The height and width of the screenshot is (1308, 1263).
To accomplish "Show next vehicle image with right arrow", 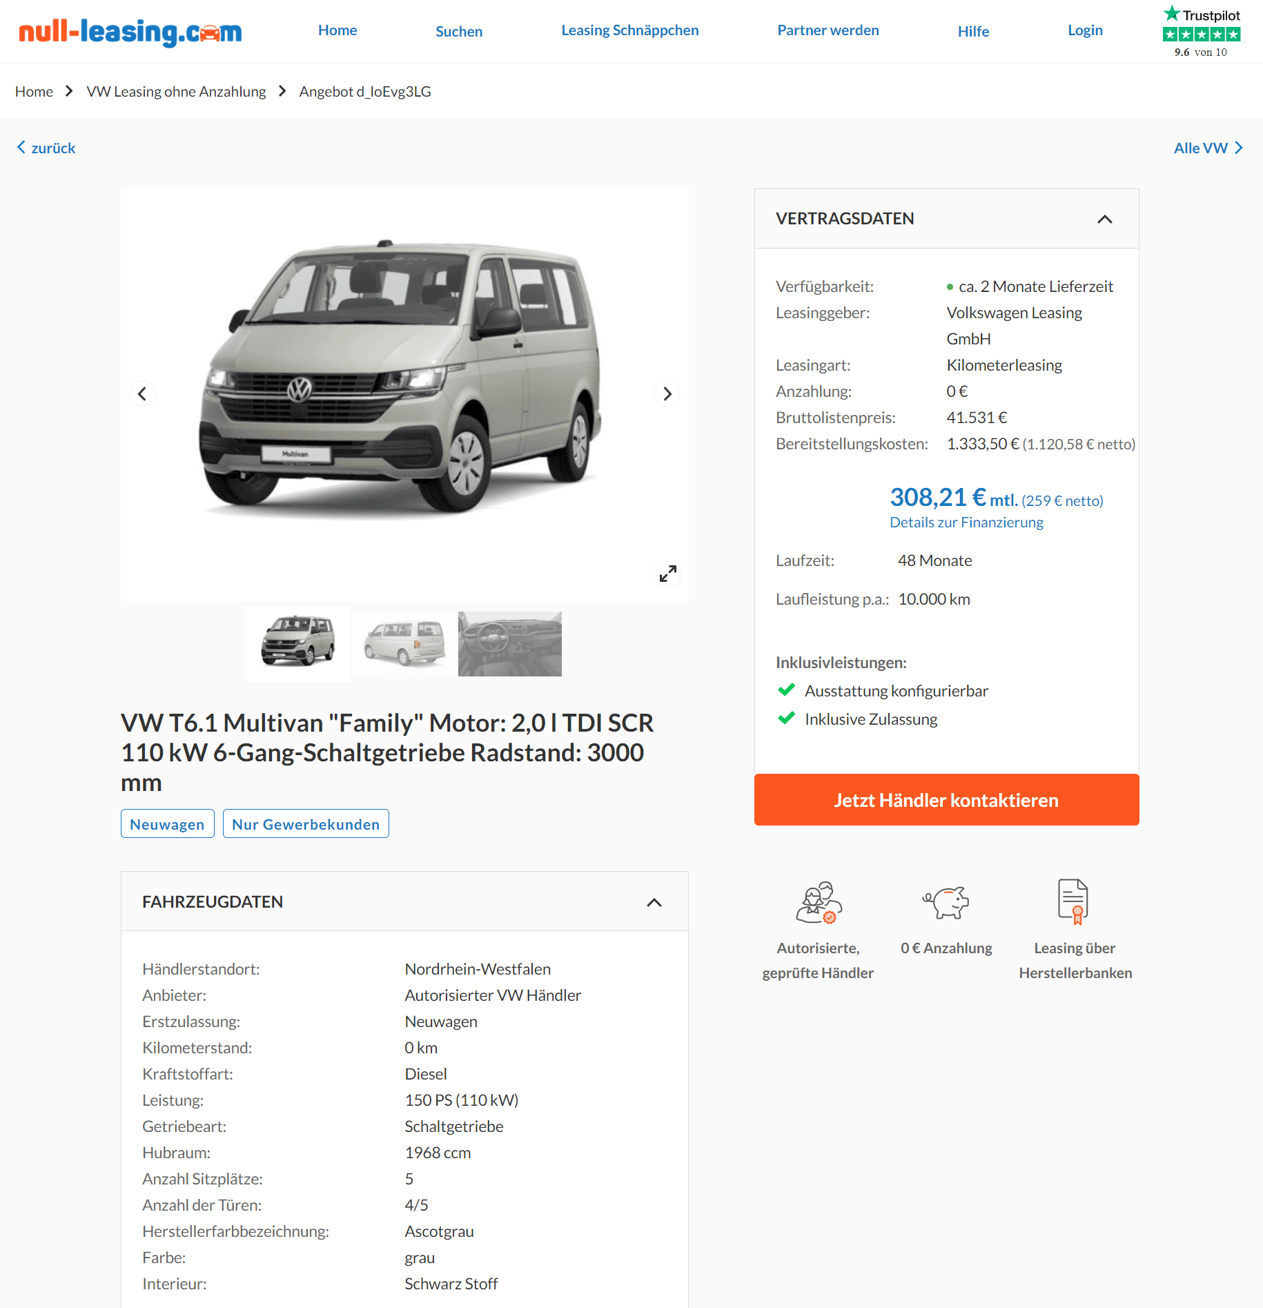I will click(x=667, y=394).
